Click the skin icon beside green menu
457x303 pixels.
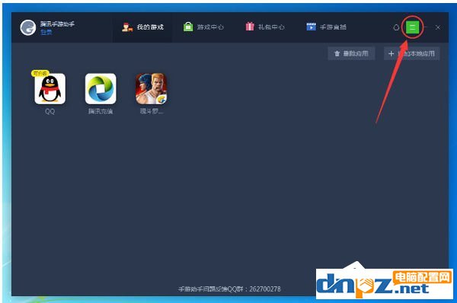[396, 27]
